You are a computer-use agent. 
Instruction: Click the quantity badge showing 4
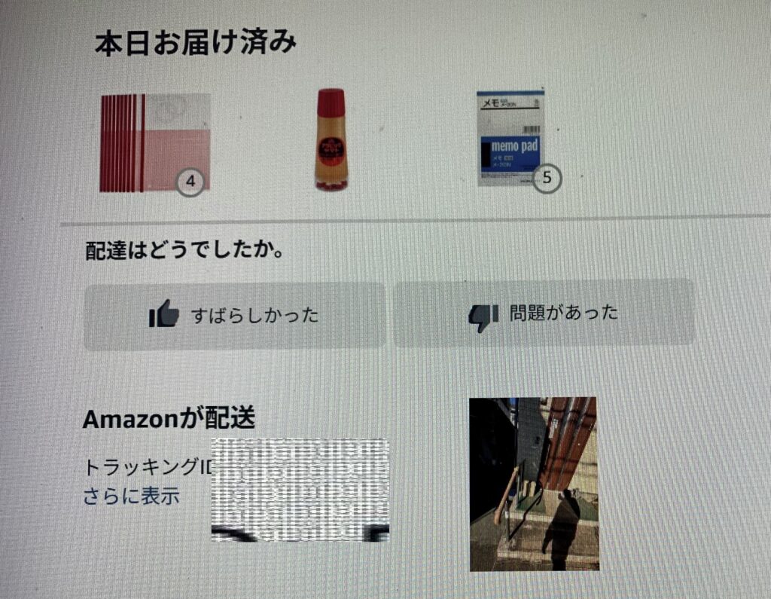pos(190,182)
